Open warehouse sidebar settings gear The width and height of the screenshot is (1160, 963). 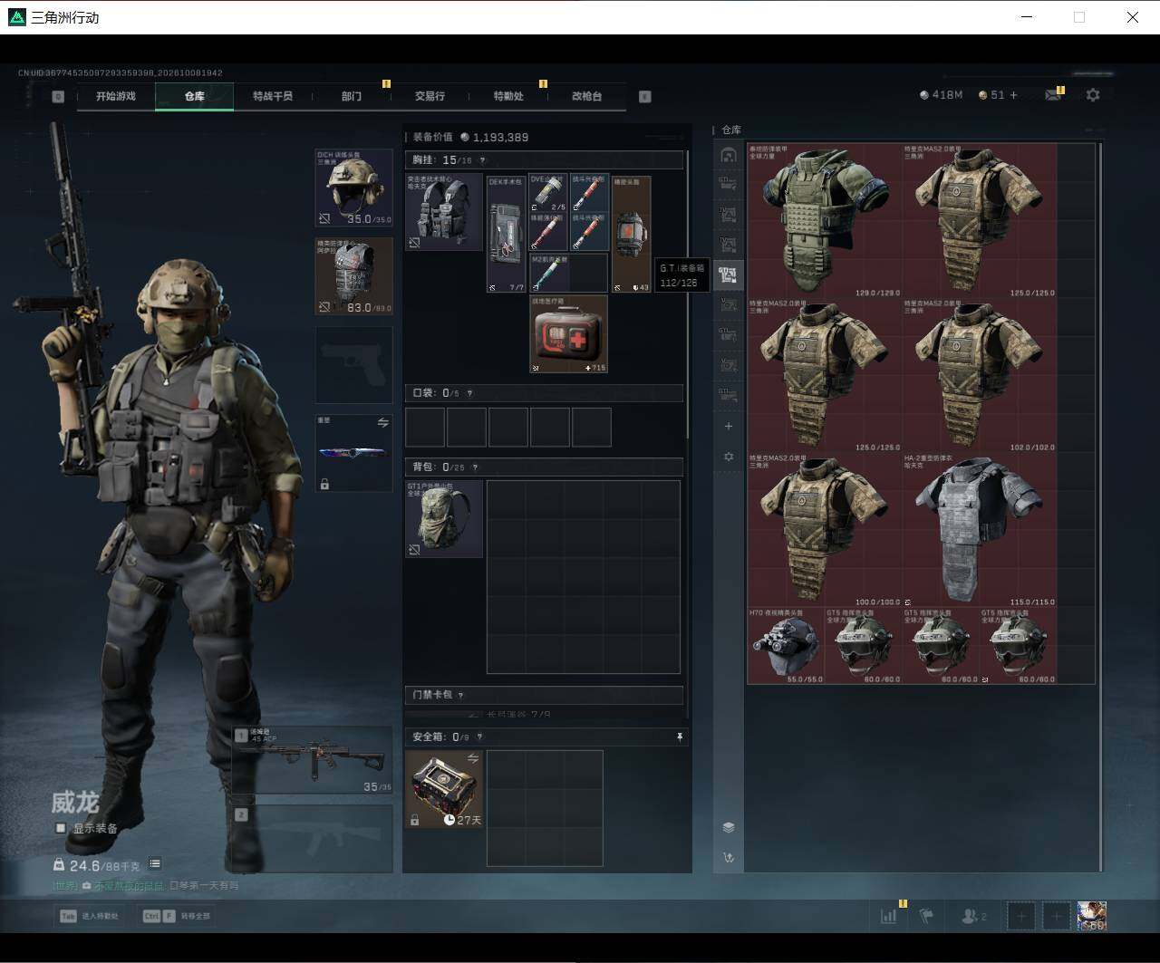pos(729,457)
